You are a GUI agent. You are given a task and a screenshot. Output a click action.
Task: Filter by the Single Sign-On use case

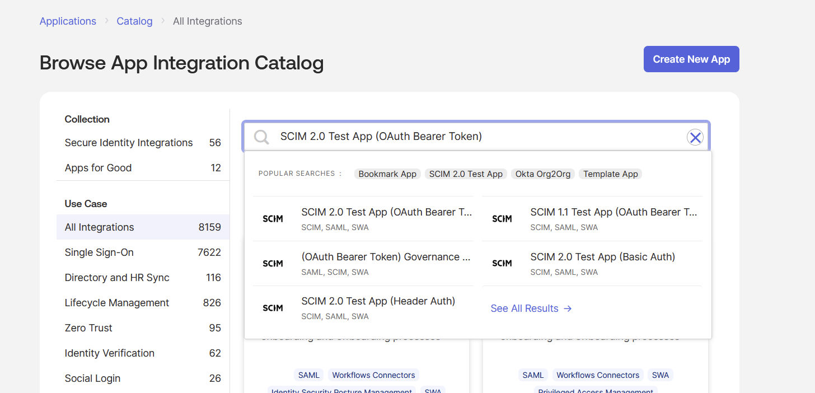[99, 252]
